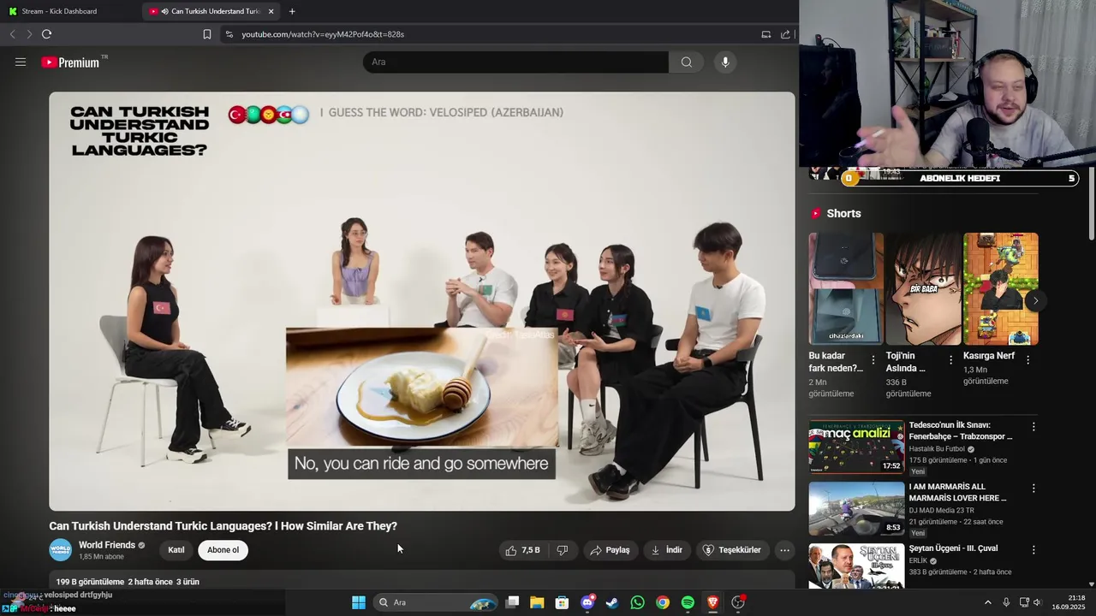This screenshot has width=1096, height=616.
Task: Select the Can Turkish Understand Turkic tab
Action: [211, 11]
